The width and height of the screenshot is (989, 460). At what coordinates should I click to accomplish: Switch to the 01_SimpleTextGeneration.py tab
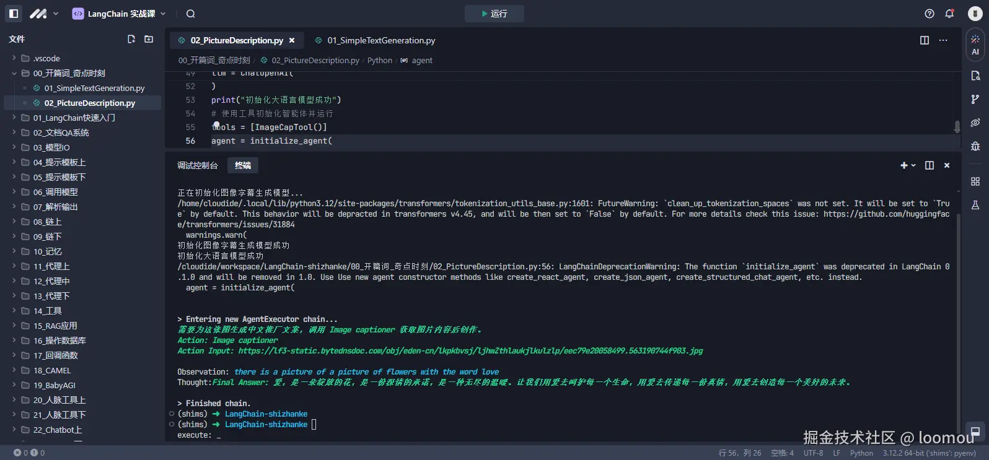pyautogui.click(x=380, y=40)
